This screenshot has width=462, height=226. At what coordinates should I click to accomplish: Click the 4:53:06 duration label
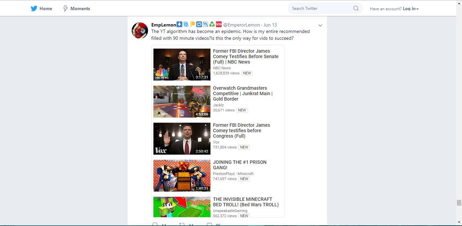pos(202,114)
